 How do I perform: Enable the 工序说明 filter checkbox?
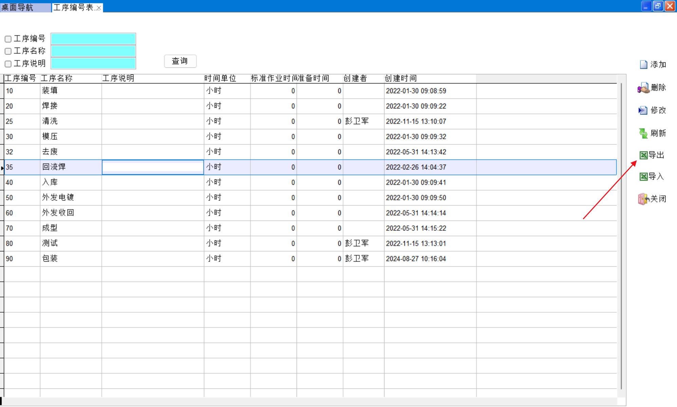tap(8, 64)
